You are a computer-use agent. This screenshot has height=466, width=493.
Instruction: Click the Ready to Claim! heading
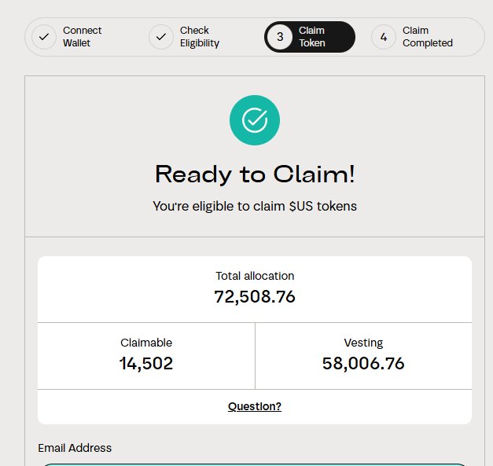(255, 174)
